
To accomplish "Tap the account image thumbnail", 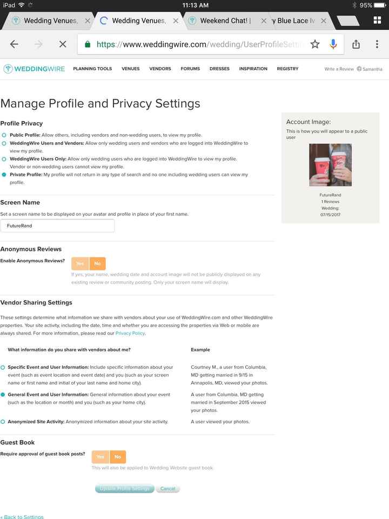I will pyautogui.click(x=330, y=165).
